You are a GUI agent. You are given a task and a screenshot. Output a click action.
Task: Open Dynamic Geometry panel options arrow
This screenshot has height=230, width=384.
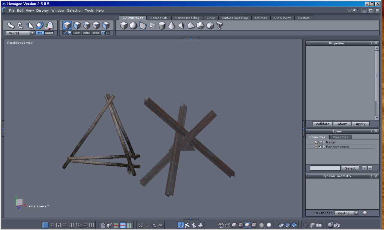tap(371, 176)
